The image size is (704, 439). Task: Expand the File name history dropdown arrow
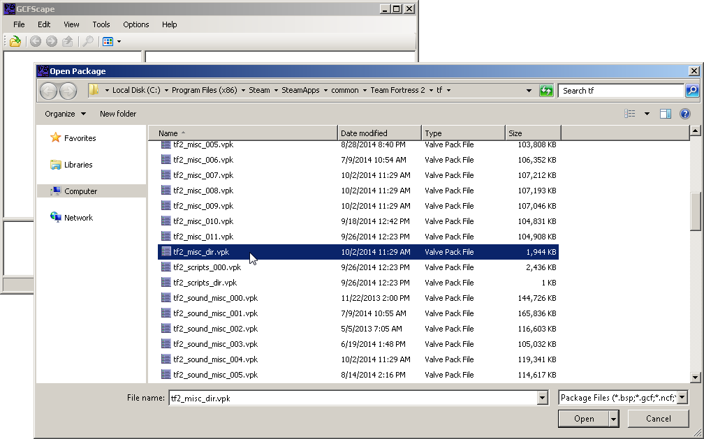pyautogui.click(x=543, y=398)
